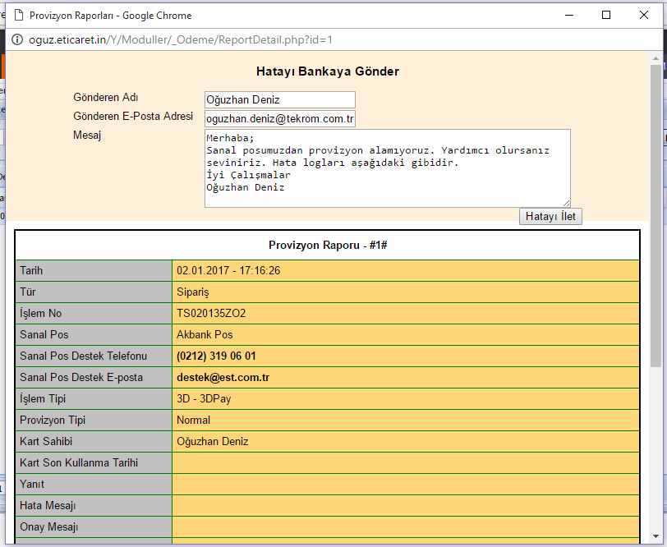This screenshot has height=547, width=667.
Task: Click the Provizyon Raporu - #1# header
Action: coord(328,246)
